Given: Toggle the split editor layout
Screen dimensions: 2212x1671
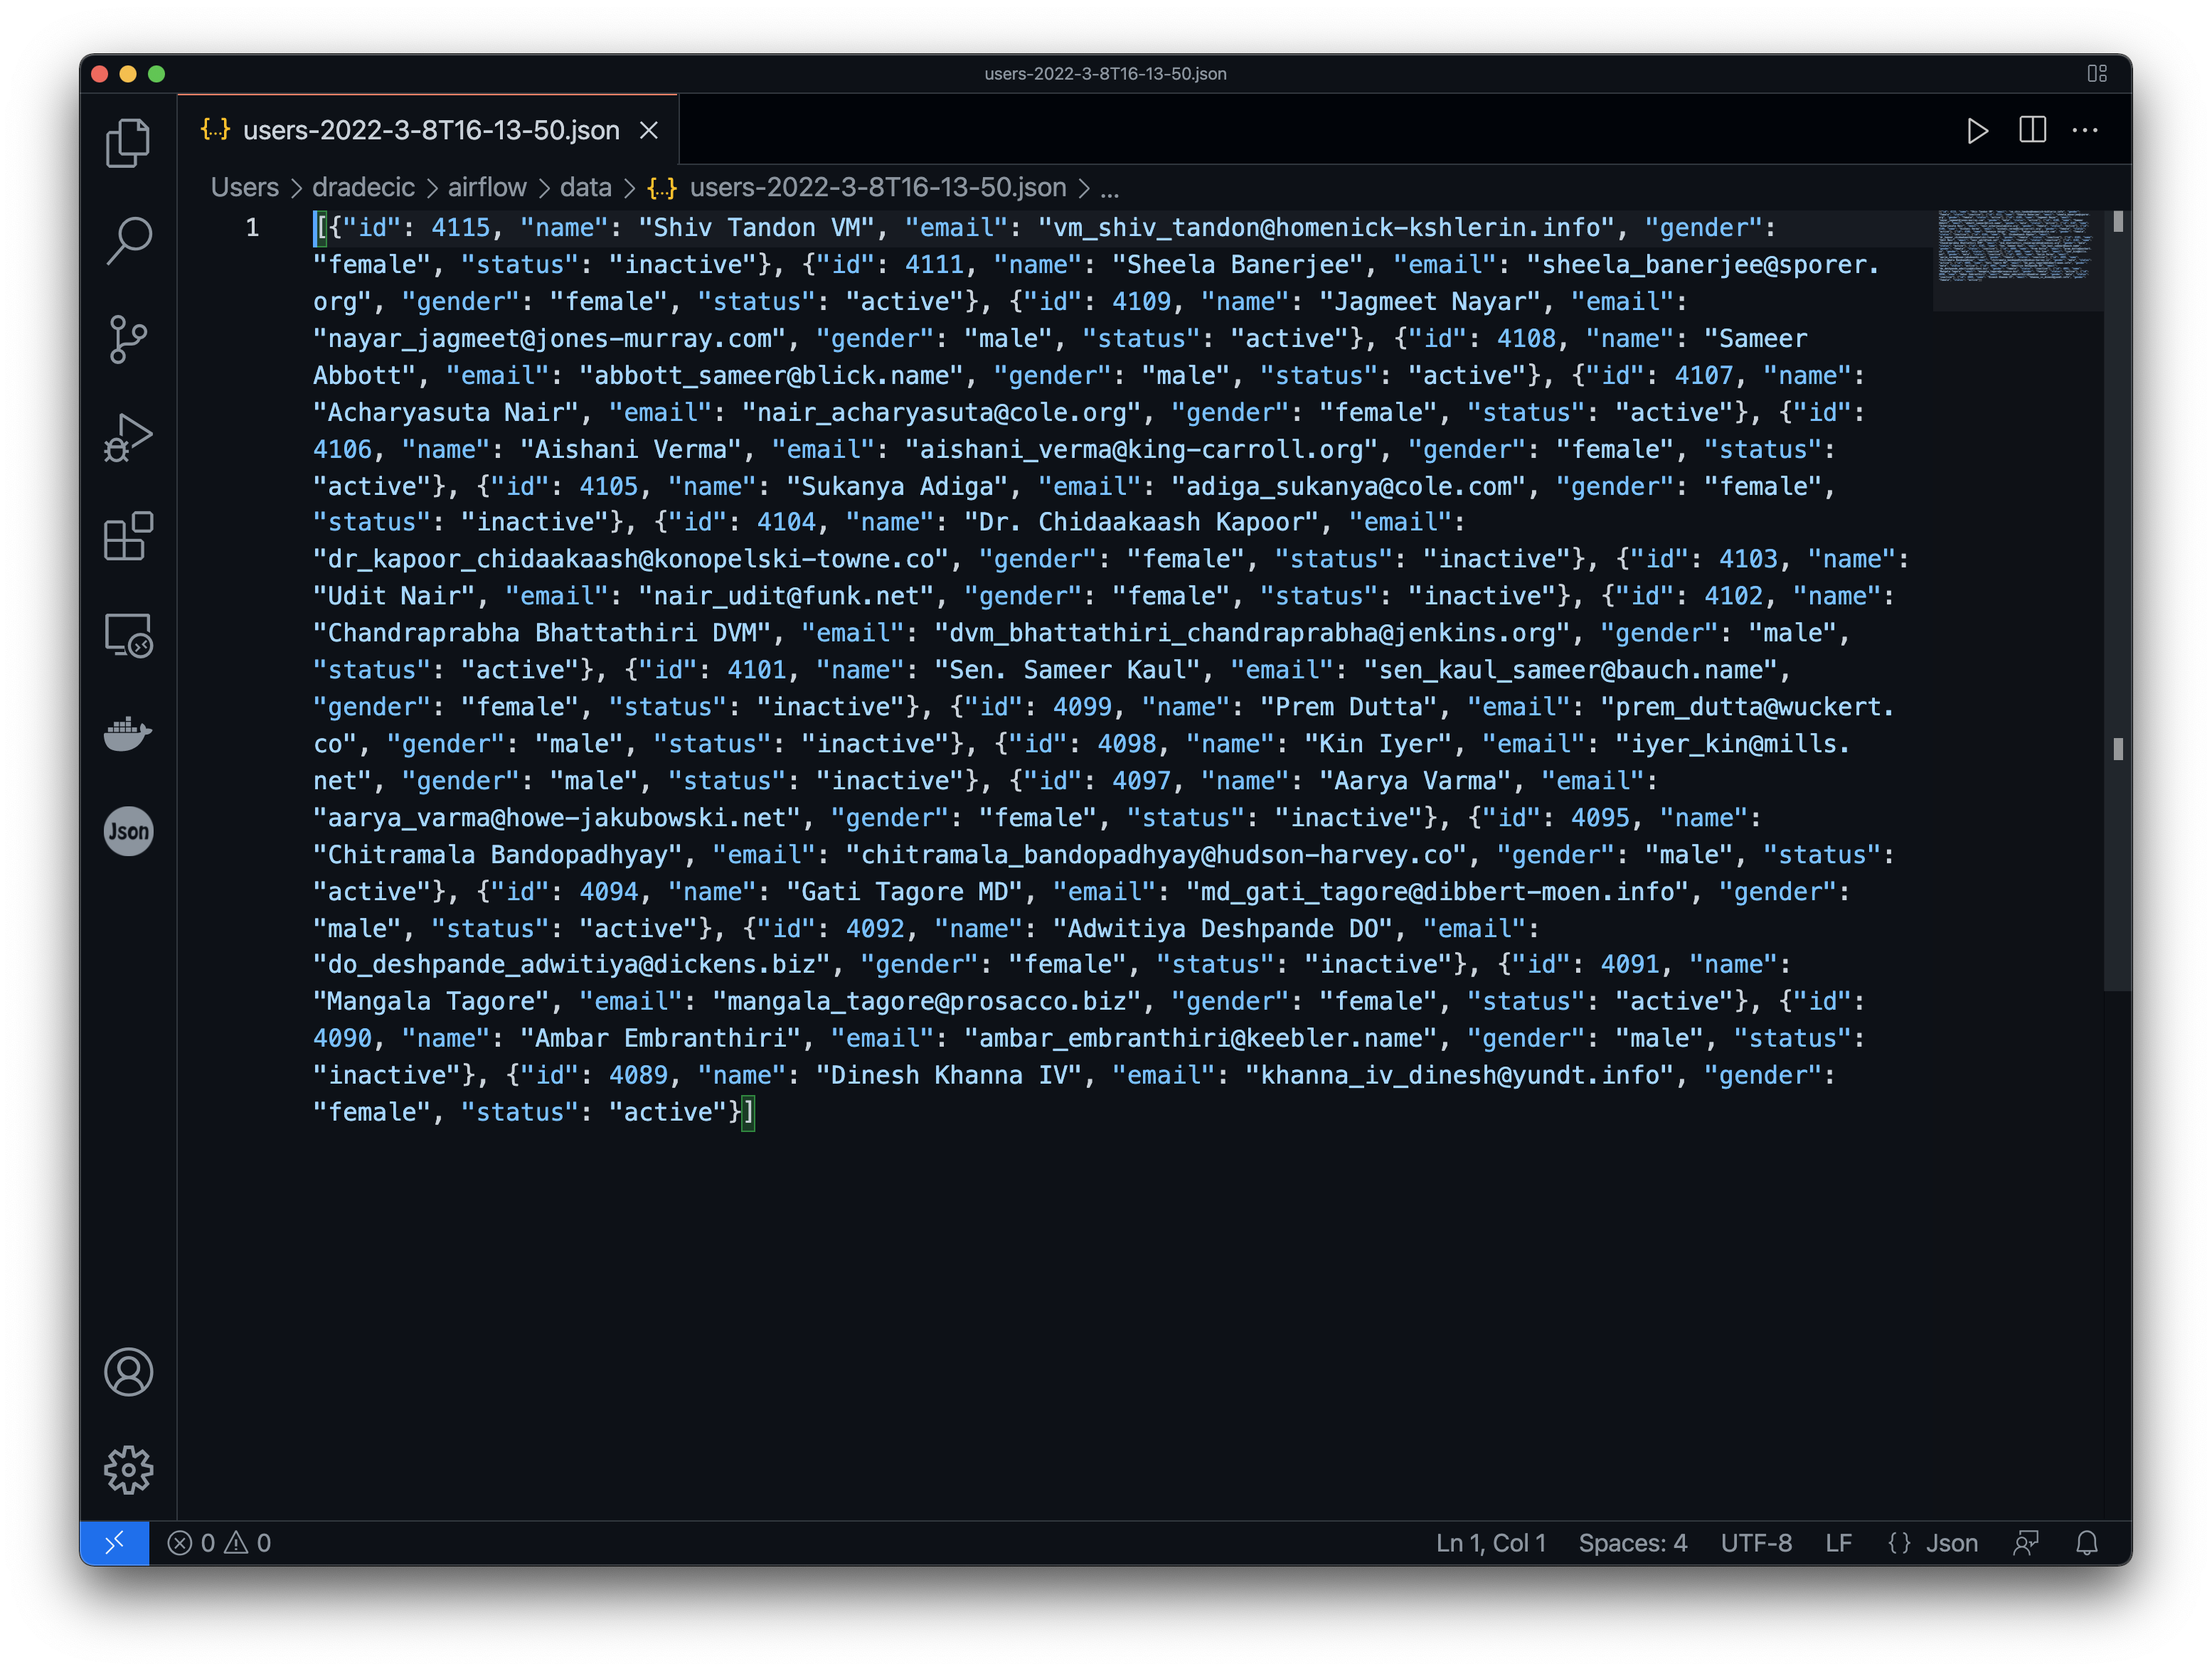Looking at the screenshot, I should [x=2032, y=130].
